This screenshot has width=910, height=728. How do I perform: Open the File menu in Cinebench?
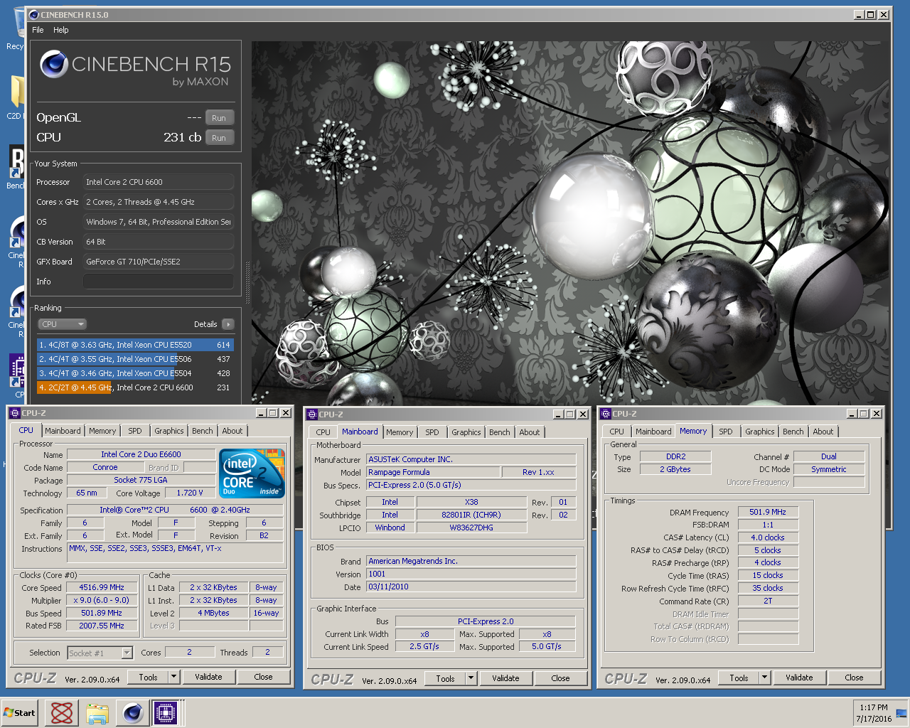[x=38, y=30]
